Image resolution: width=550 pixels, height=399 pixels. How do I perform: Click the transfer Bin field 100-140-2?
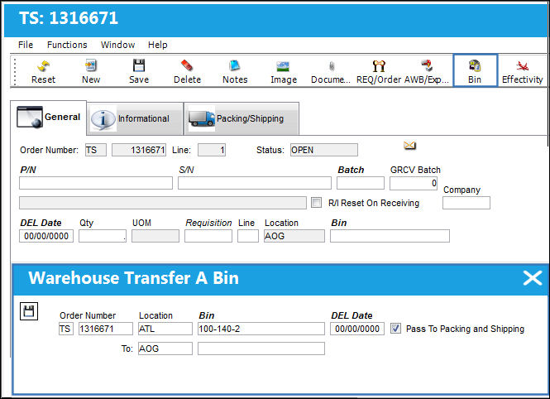261,329
